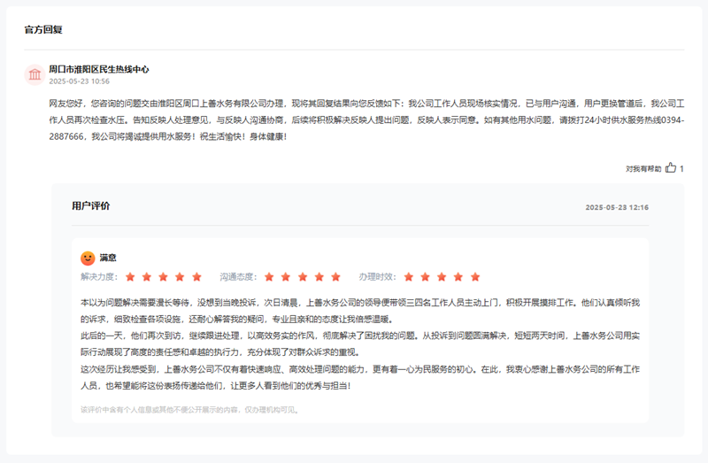
Task: Click the first star of 解决力度
Action: point(130,276)
